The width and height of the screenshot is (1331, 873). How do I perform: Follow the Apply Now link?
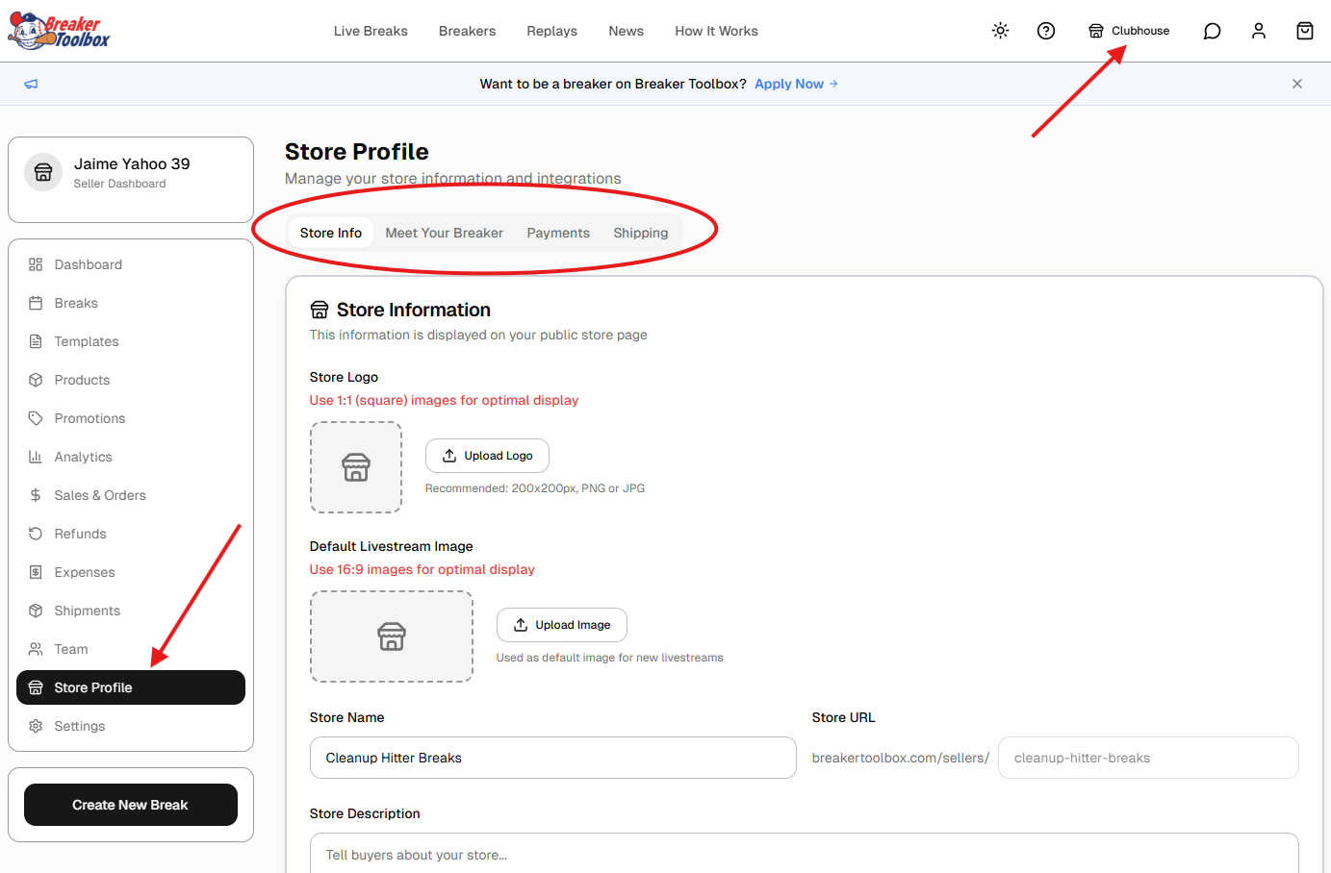tap(796, 84)
